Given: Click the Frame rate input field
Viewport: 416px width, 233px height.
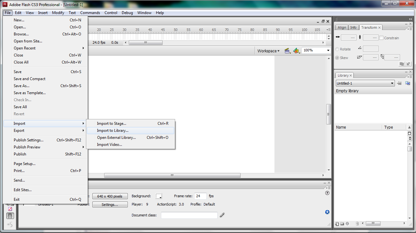Looking at the screenshot, I should point(200,196).
